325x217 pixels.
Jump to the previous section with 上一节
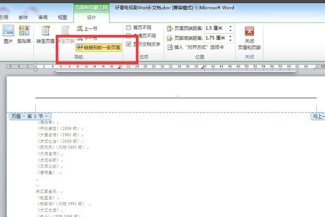(x=87, y=29)
